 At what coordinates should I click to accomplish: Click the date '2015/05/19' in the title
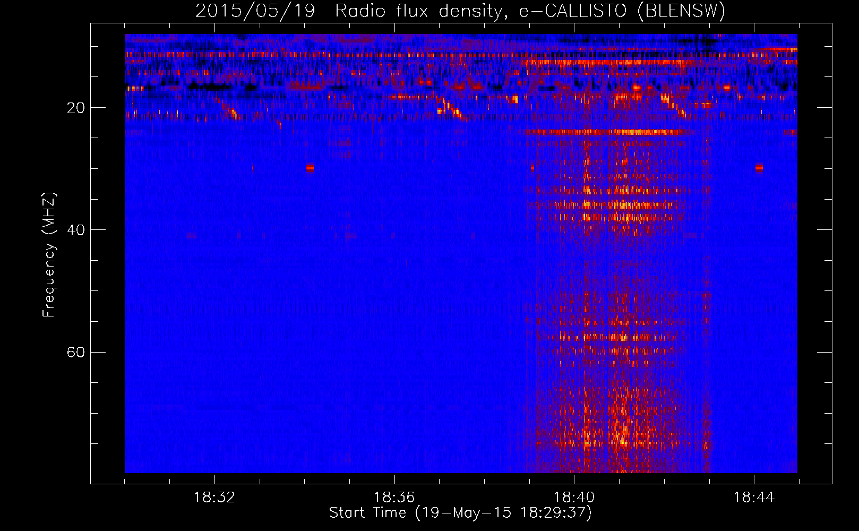[x=255, y=11]
